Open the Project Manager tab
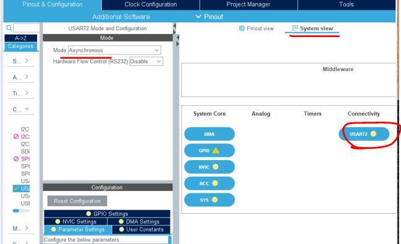The width and height of the screenshot is (401, 244). [x=248, y=4]
